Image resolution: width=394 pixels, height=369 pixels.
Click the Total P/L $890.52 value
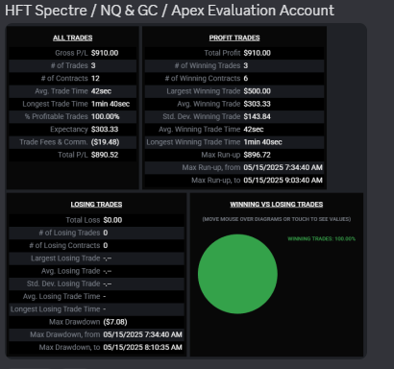(105, 155)
